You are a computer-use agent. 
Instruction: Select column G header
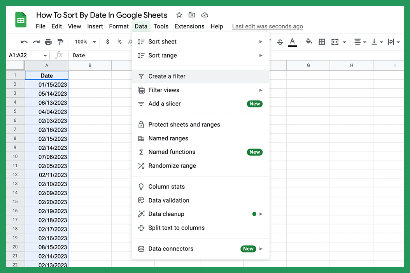click(308, 65)
